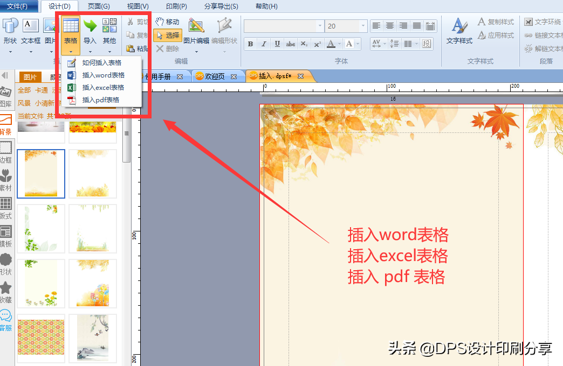Open the font name dropdown
563x366 pixels.
320,26
